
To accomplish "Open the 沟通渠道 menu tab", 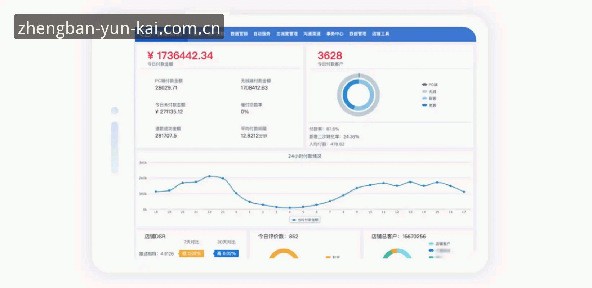I will click(x=312, y=34).
